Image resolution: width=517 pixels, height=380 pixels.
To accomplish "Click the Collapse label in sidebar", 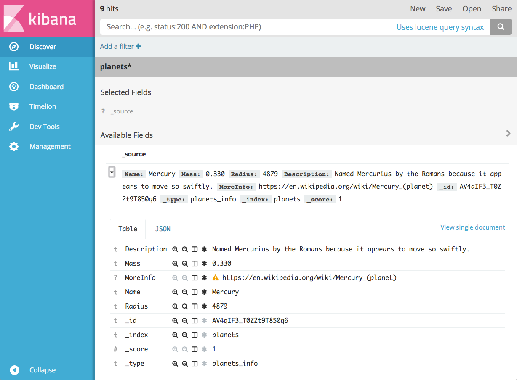I will point(43,370).
